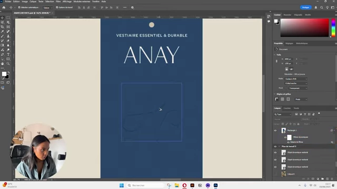This screenshot has width=337, height=189.
Task: Create a new layer with plus icon
Action: (328, 178)
